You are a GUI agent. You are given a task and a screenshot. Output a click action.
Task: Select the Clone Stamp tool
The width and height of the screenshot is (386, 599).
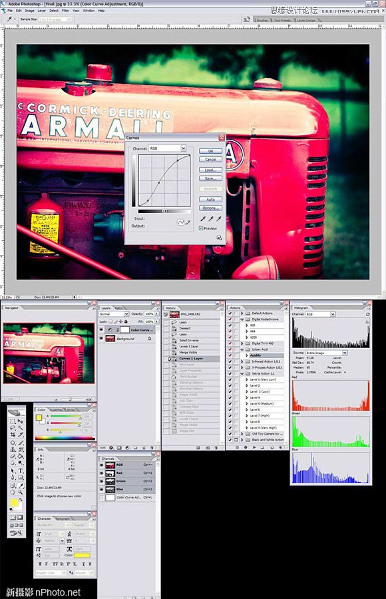13,449
